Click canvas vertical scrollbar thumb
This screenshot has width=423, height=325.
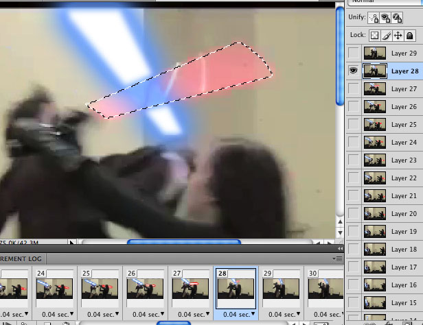click(340, 56)
